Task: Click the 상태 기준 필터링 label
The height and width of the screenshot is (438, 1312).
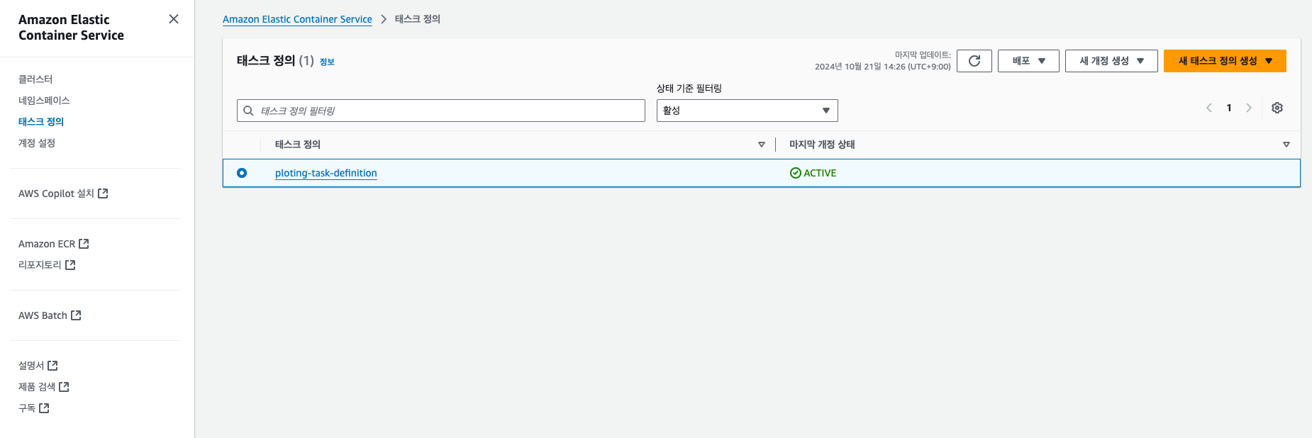Action: coord(689,89)
